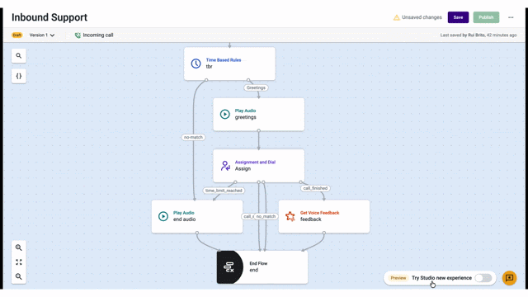The height and width of the screenshot is (297, 528).
Task: Open the canvas search tool
Action: pos(18,55)
